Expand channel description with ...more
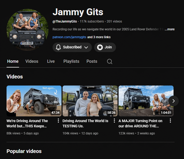The image size is (184, 159). point(170,29)
